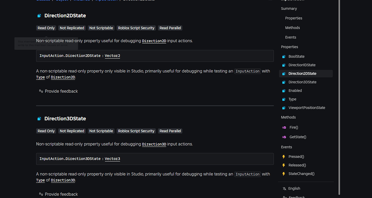Go to Properties under Summary

[294, 18]
